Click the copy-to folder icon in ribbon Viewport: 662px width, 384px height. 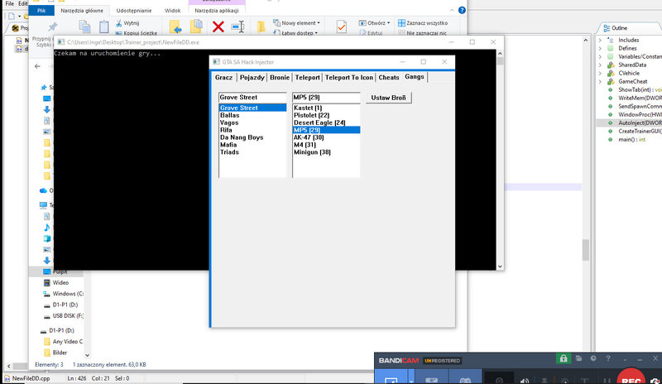click(x=196, y=26)
